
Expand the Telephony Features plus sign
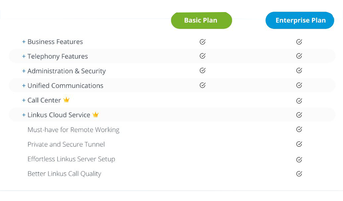pos(24,57)
